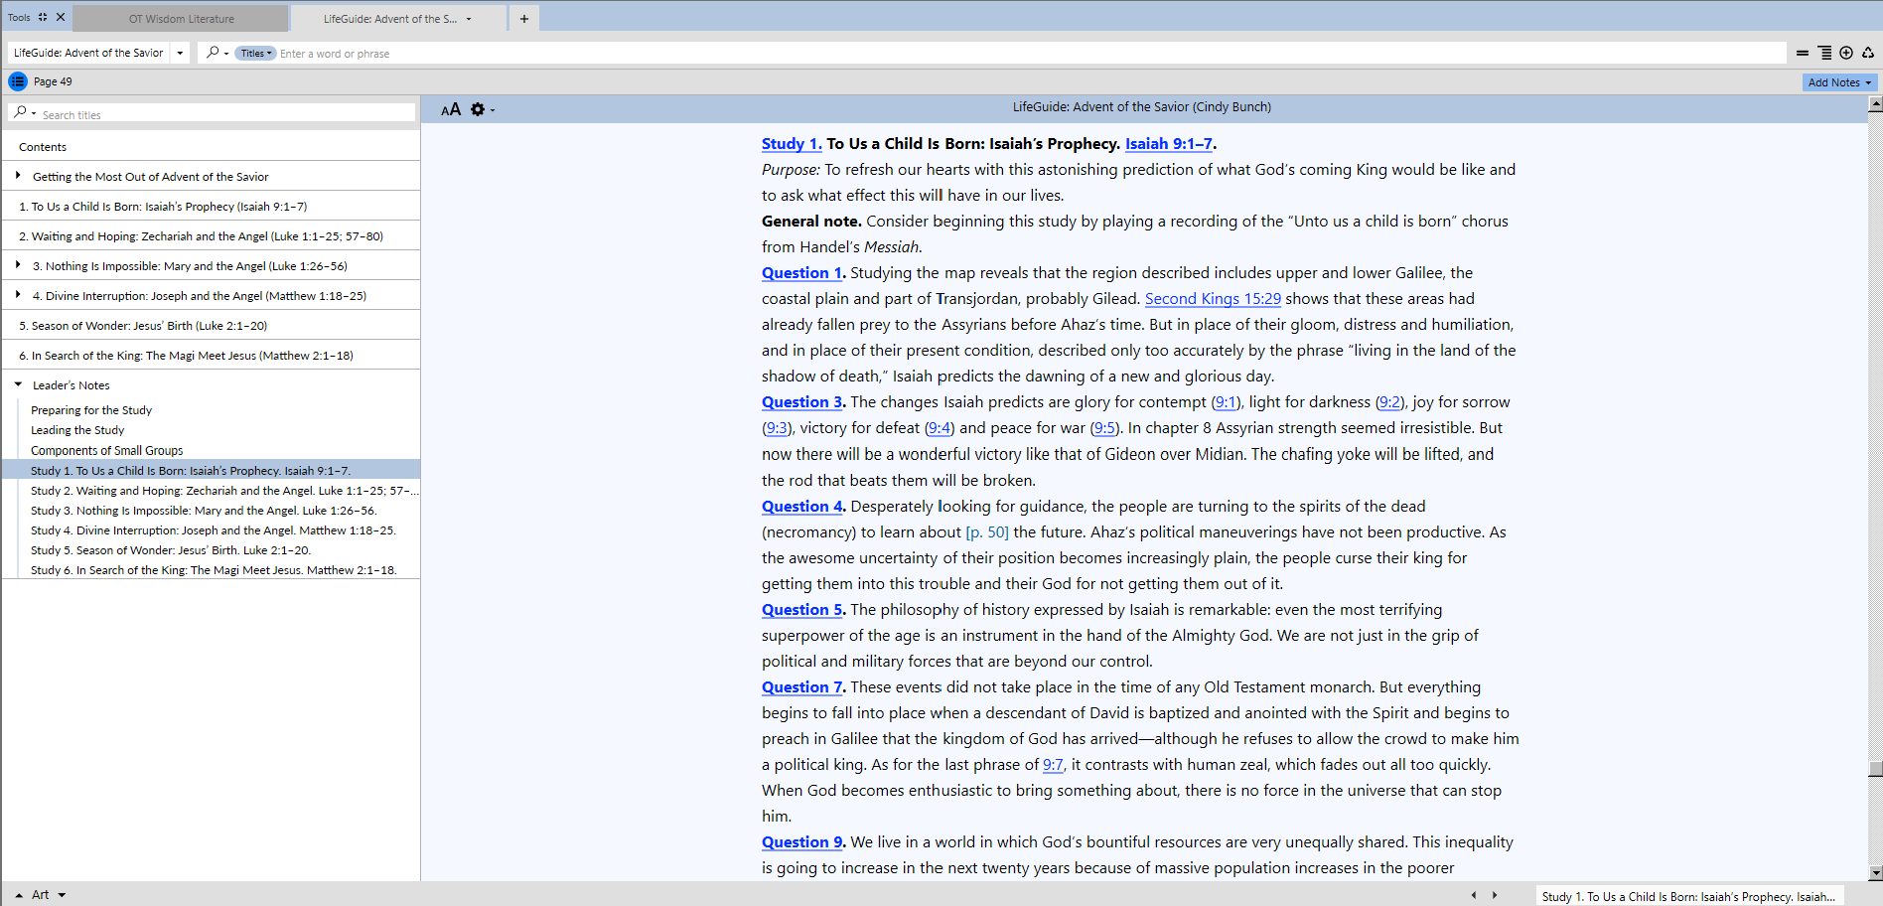Select Study 4. Divine Interruption leader note

click(x=214, y=530)
